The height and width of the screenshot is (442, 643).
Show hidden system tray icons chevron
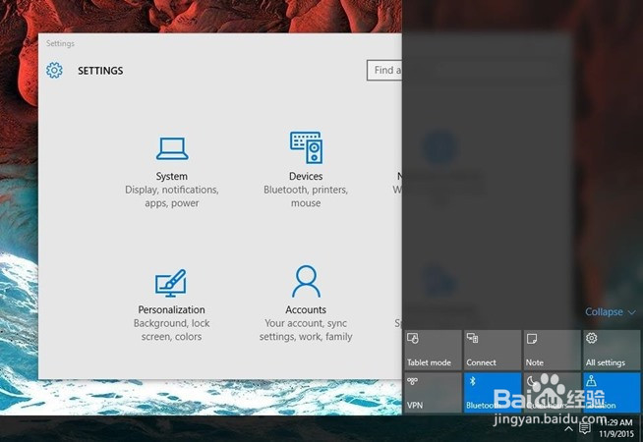pos(568,428)
